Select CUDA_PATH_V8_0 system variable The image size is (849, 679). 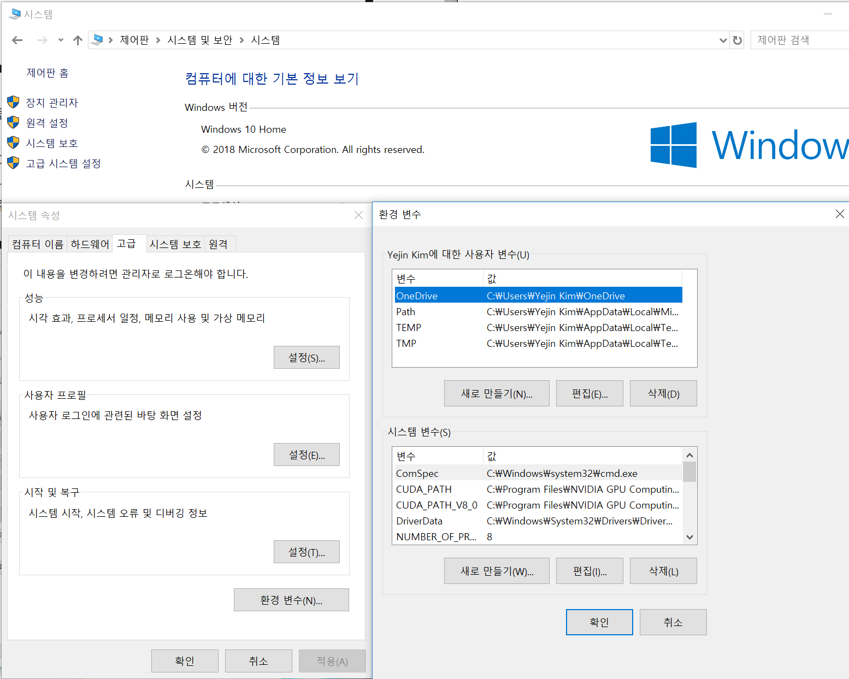pyautogui.click(x=538, y=505)
